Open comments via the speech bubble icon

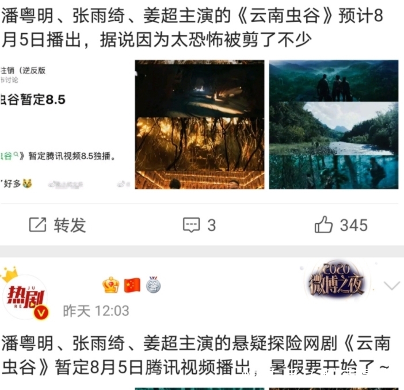pyautogui.click(x=191, y=225)
